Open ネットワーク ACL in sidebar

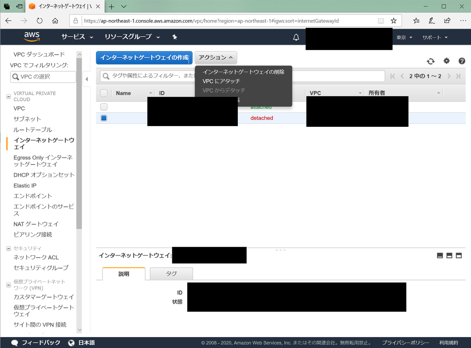click(36, 257)
